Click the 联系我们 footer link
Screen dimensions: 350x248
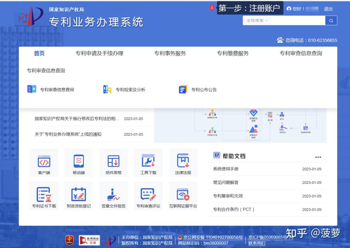[257, 243]
